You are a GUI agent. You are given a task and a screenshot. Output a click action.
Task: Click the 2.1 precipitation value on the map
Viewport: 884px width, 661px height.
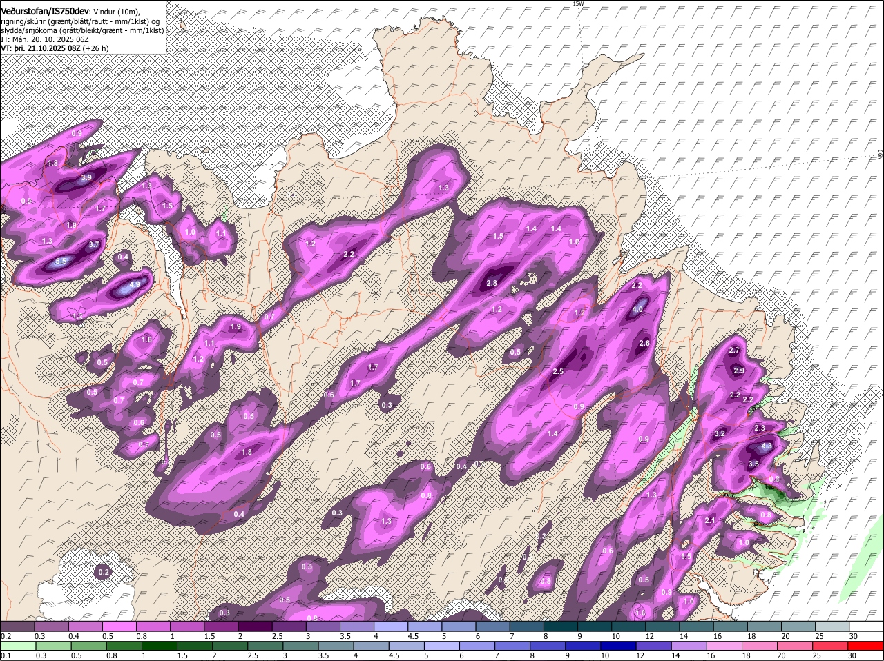[x=709, y=520]
